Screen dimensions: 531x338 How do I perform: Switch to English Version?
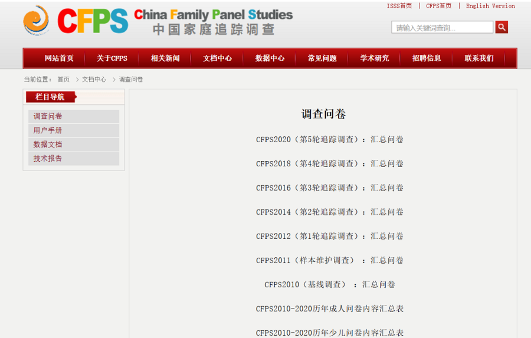[490, 6]
